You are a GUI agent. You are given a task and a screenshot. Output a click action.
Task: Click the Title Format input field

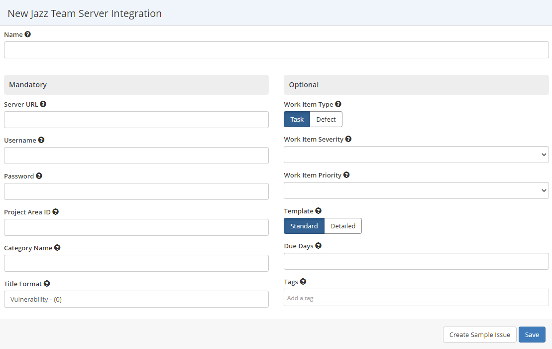(136, 299)
